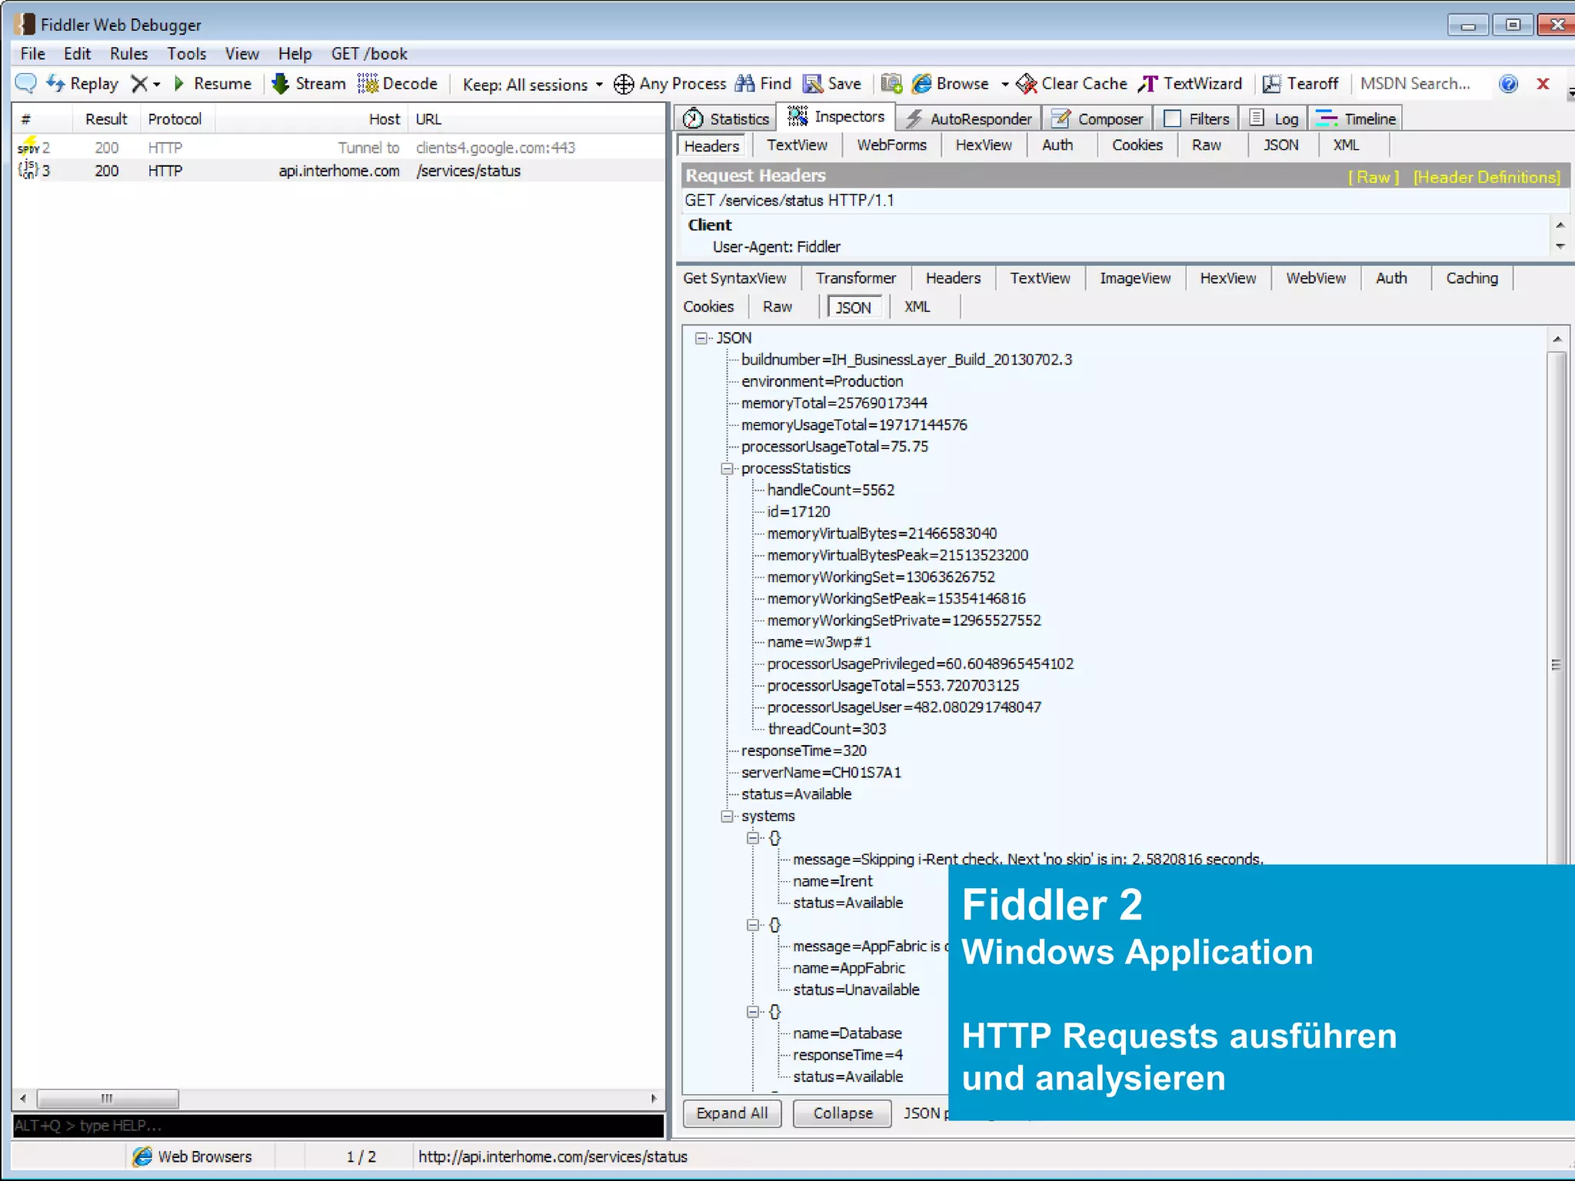Click the Resume play icon
Screen dimensions: 1575x1181
(178, 83)
